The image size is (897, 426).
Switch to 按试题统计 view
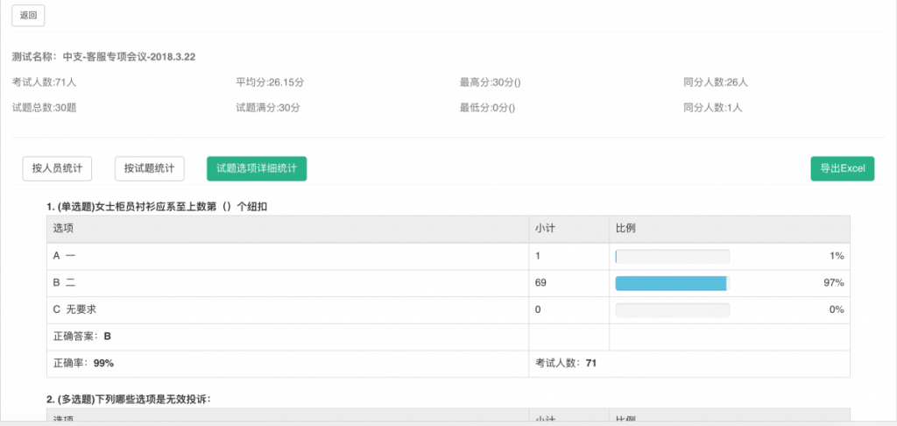pyautogui.click(x=149, y=169)
